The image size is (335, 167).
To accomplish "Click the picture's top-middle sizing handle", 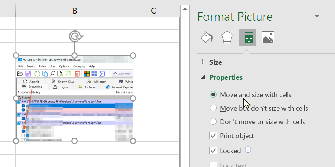I will (74, 56).
